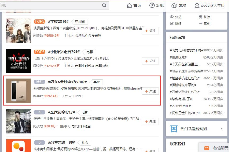Viewport: 229px width, 152px height.
Task: Click the compass discover icon
Action: pos(152,6)
